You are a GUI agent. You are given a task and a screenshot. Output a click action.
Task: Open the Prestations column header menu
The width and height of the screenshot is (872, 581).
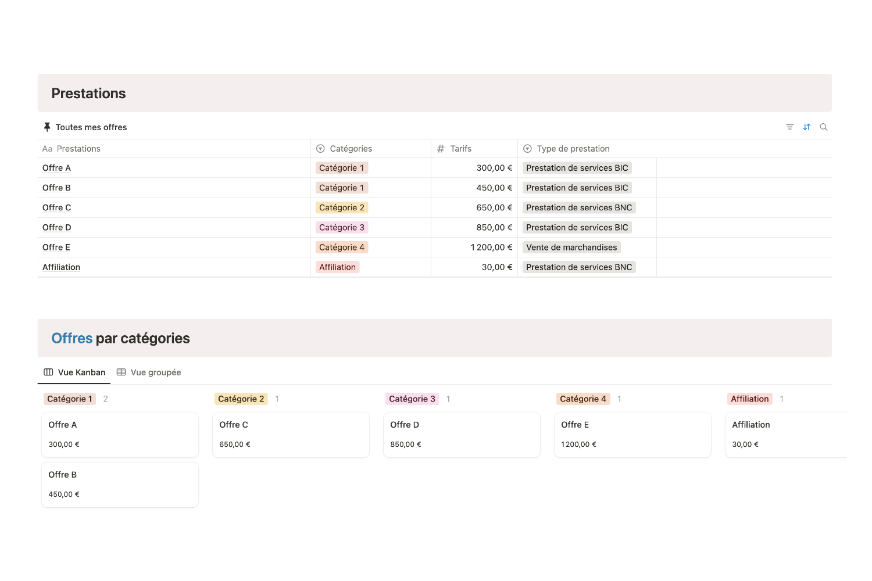pyautogui.click(x=174, y=149)
